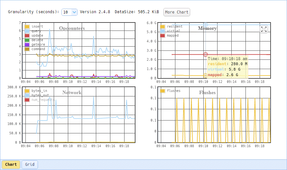Click the virtual memory data point marker
287x170 pixels.
pyautogui.click(x=206, y=25)
